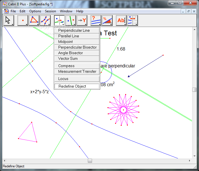The width and height of the screenshot is (199, 171).
Task: Select the Measurement percent toolbox icon
Action: (107, 20)
